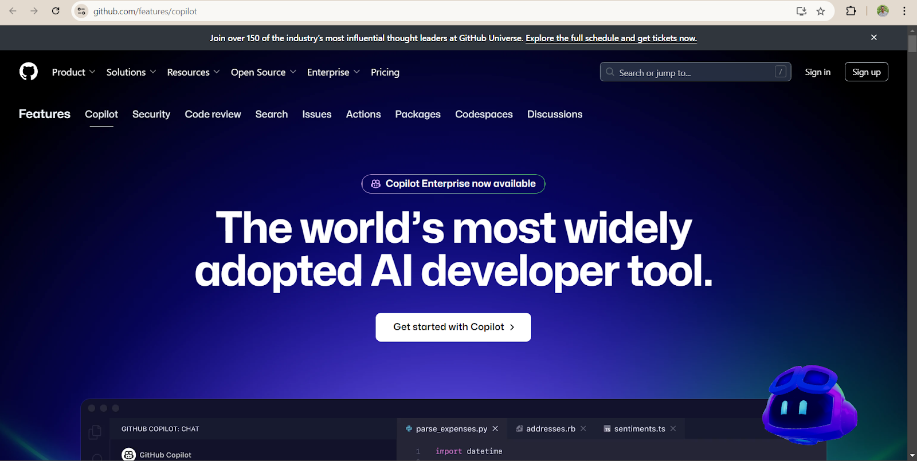The height and width of the screenshot is (461, 917).
Task: Click the page vertical scrollbar thumb
Action: (x=912, y=44)
